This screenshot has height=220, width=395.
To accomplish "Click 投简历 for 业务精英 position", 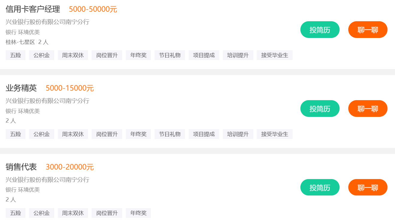I will tap(320, 108).
